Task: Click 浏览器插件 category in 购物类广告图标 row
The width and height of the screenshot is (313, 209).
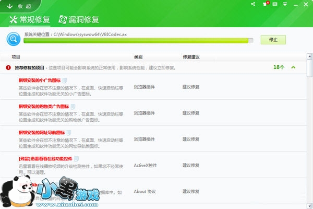Action: (x=144, y=113)
